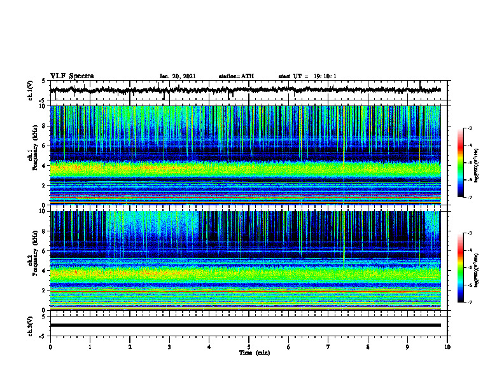Click the "VLF Spectra" plot title
Screen dimensions: 504x389
[x=72, y=76]
